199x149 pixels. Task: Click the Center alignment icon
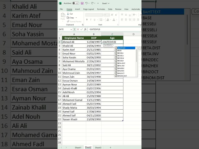coord(126,20)
